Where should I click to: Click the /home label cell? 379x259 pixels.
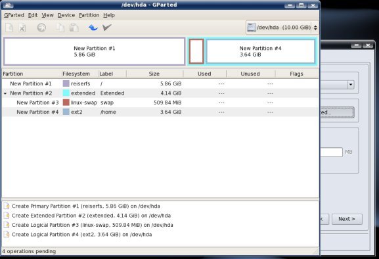[x=108, y=112]
